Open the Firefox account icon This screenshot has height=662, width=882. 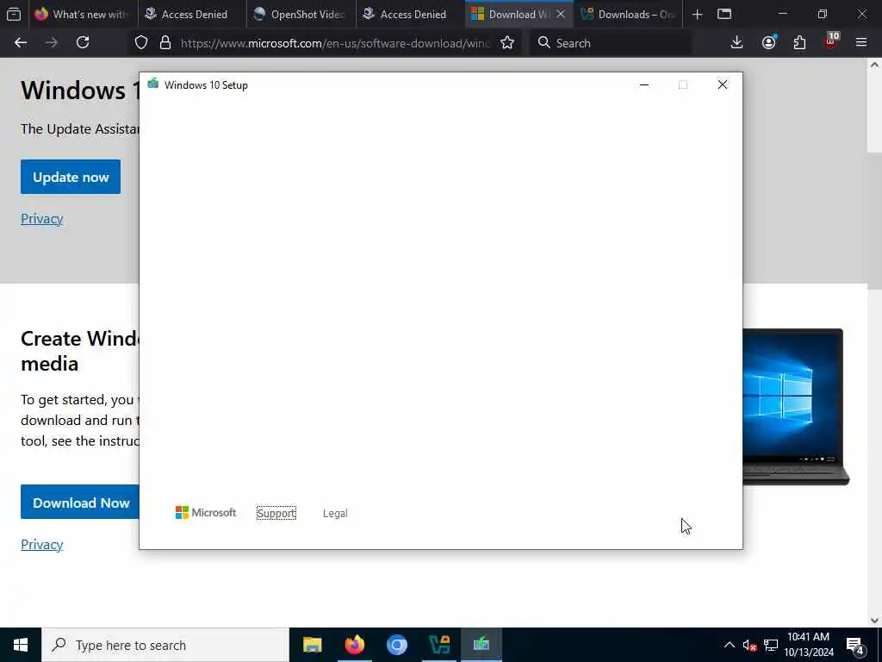coord(769,43)
